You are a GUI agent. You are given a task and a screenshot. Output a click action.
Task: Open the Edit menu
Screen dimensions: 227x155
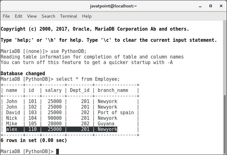click(19, 16)
